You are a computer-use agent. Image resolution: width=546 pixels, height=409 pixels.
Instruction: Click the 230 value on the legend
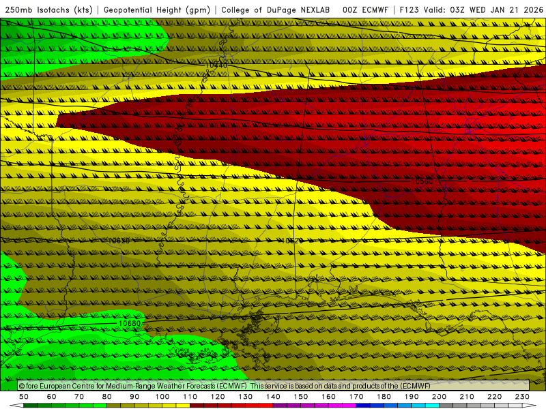(522, 397)
